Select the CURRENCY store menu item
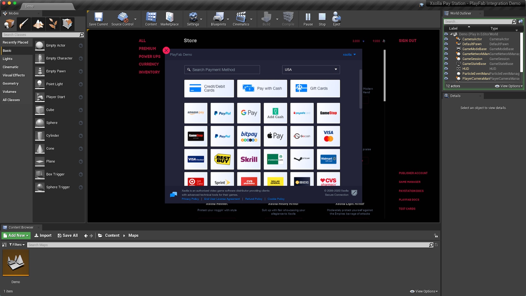This screenshot has height=296, width=526. pyautogui.click(x=149, y=64)
